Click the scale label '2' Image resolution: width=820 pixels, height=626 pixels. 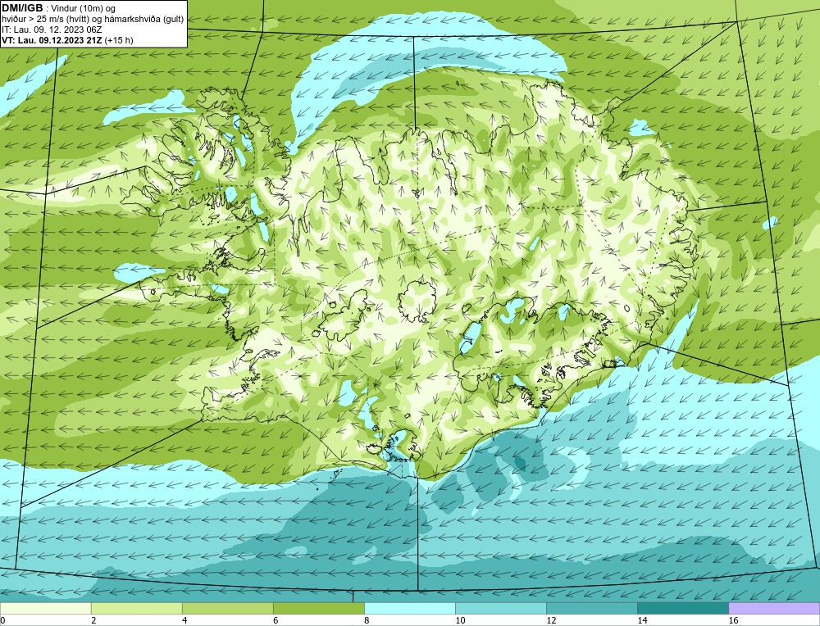pos(93,620)
